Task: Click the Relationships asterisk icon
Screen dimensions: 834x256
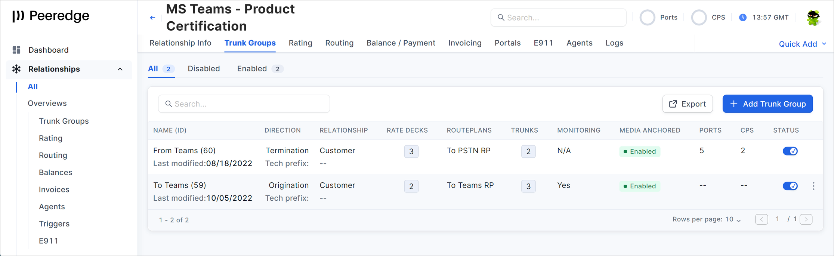Action: coord(16,69)
